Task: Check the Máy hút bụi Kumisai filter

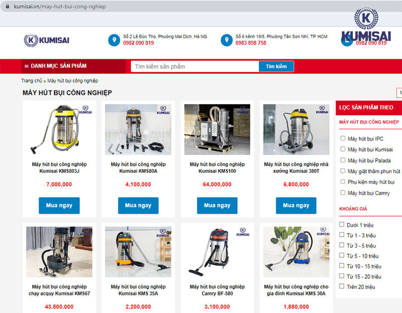Action: click(343, 149)
